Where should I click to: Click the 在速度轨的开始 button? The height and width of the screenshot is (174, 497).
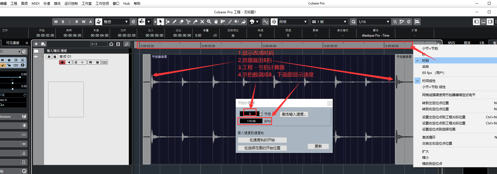tap(262, 140)
